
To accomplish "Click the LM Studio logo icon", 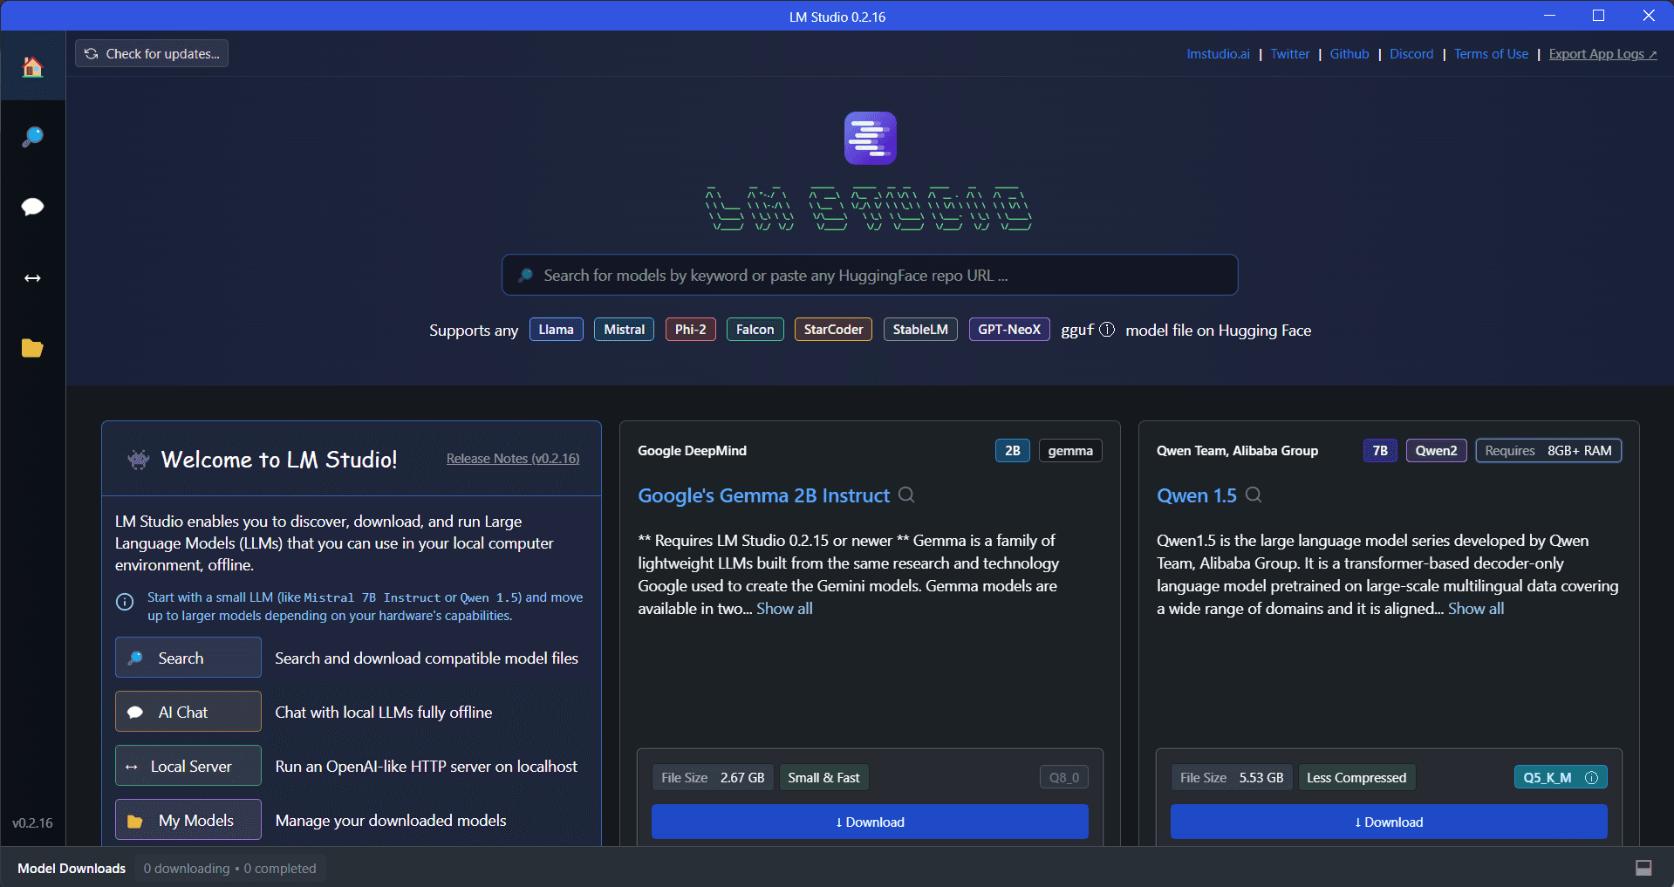I will [x=870, y=138].
